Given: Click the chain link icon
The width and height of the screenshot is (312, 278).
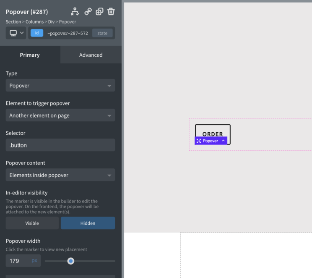Looking at the screenshot, I should coord(88,11).
